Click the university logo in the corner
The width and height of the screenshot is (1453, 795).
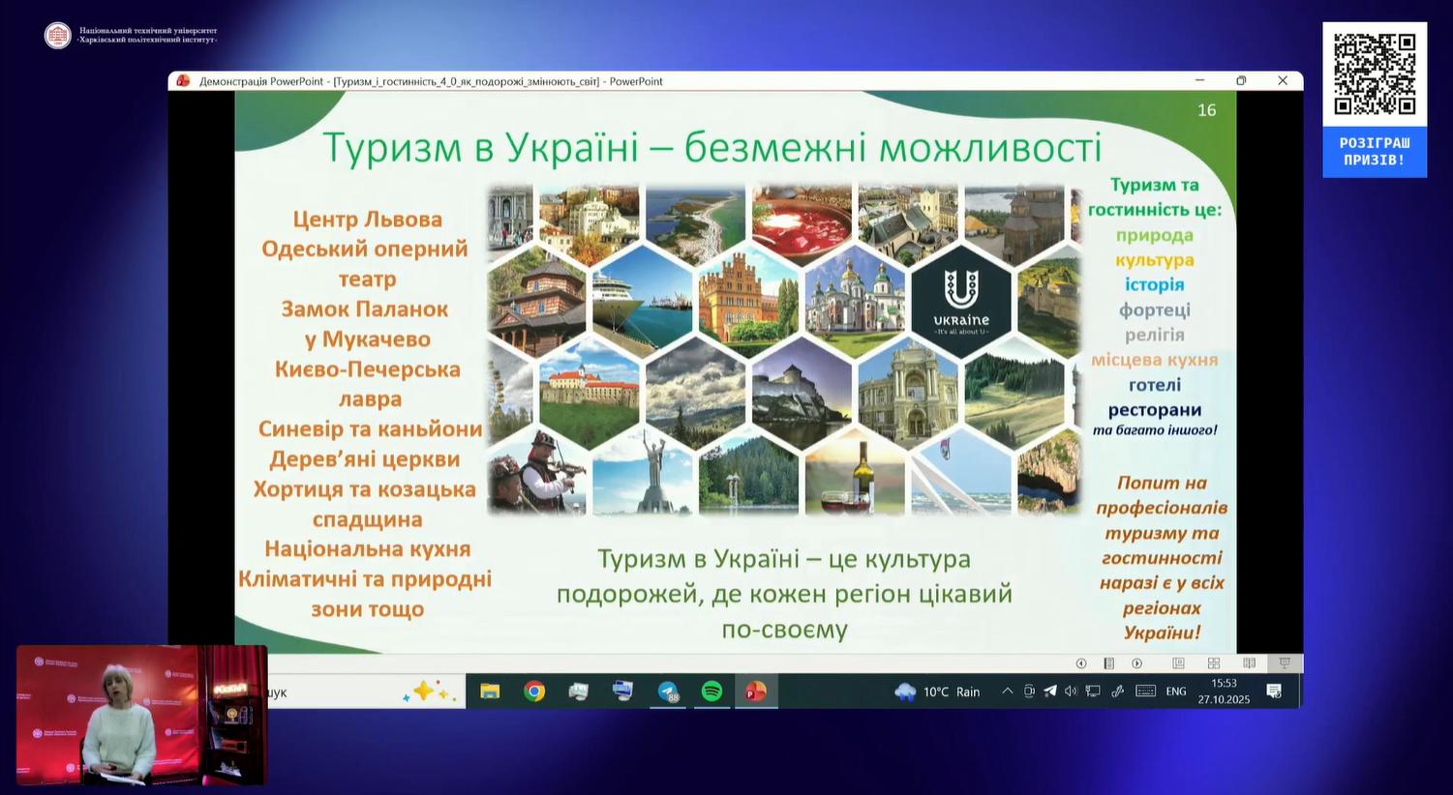(x=58, y=36)
